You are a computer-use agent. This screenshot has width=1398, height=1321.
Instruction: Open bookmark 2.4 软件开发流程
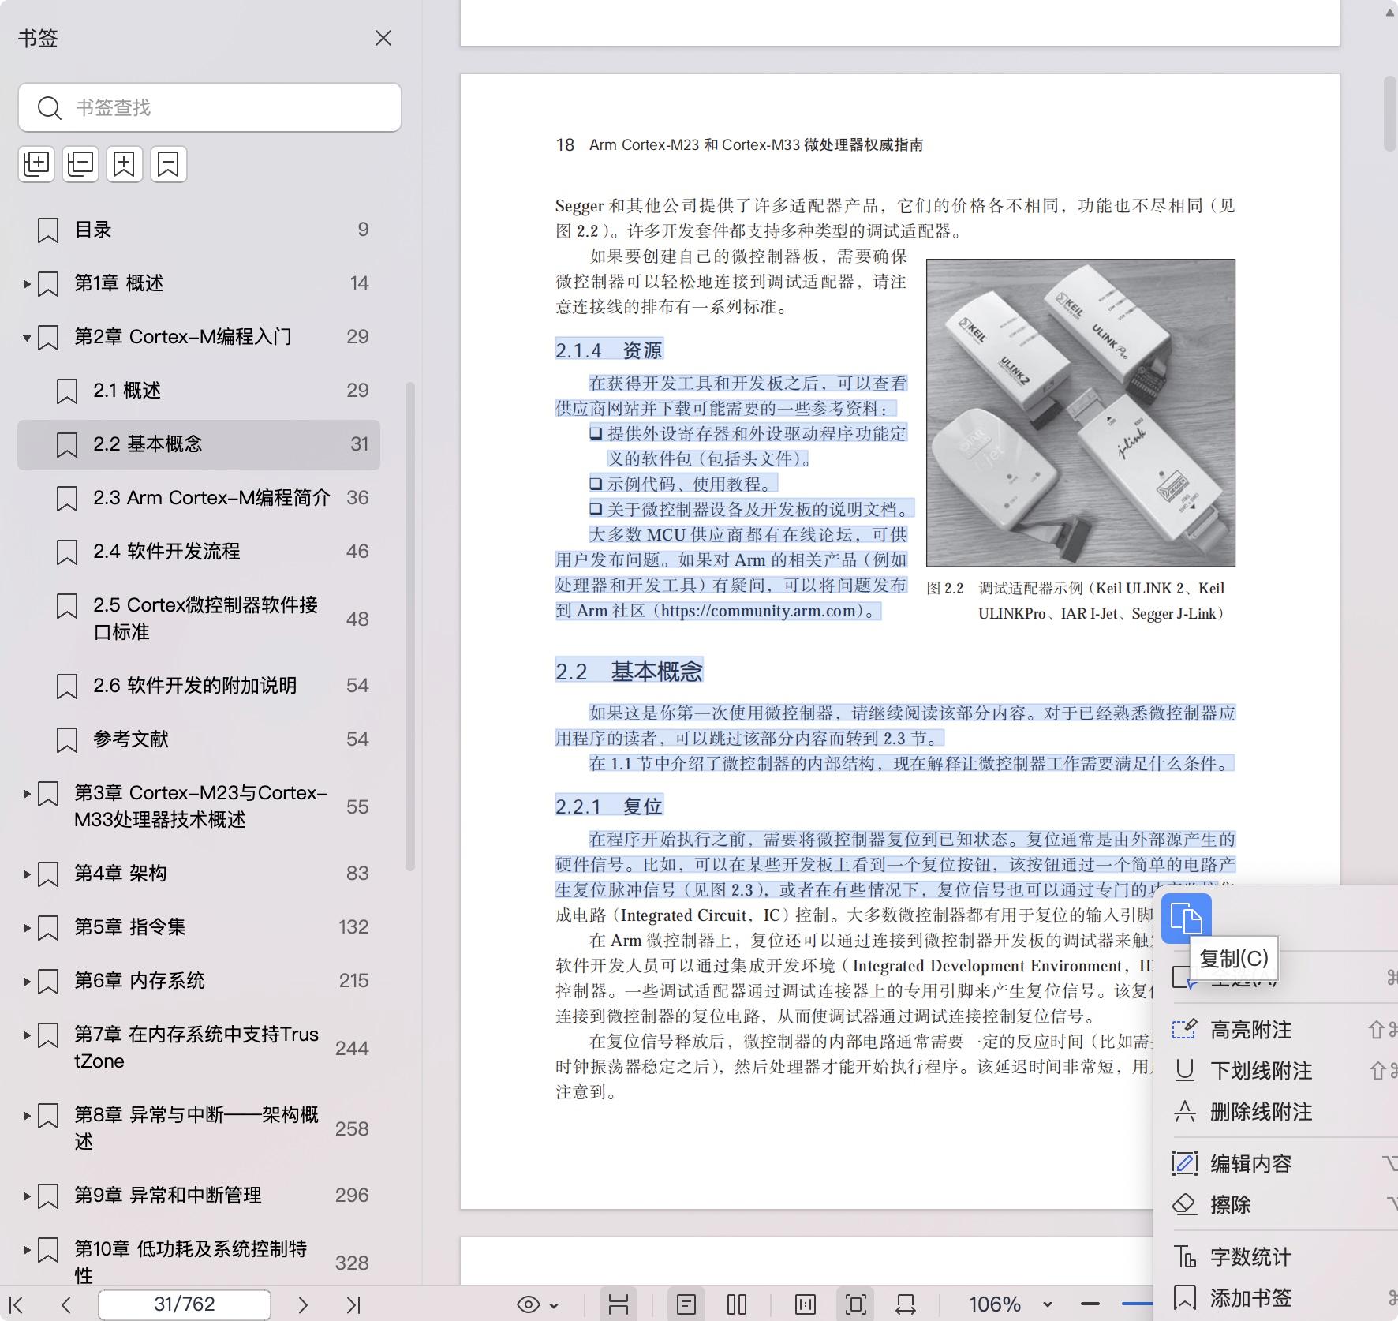pos(166,551)
